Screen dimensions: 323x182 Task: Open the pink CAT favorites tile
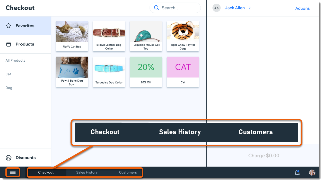pyautogui.click(x=183, y=72)
